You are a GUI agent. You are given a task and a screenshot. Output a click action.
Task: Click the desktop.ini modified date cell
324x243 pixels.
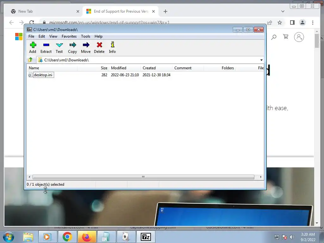pos(125,75)
